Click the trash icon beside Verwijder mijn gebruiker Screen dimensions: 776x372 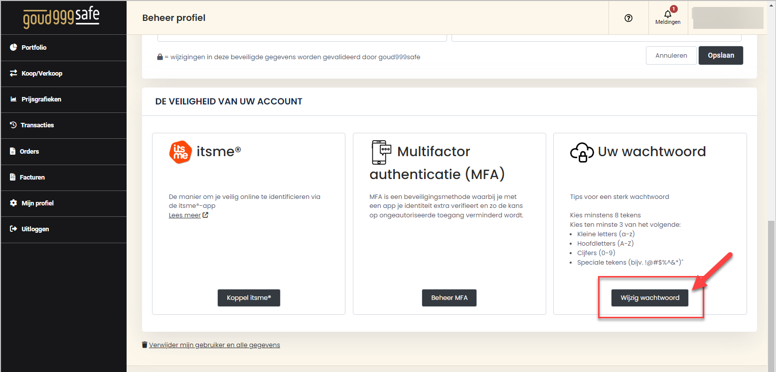[145, 345]
